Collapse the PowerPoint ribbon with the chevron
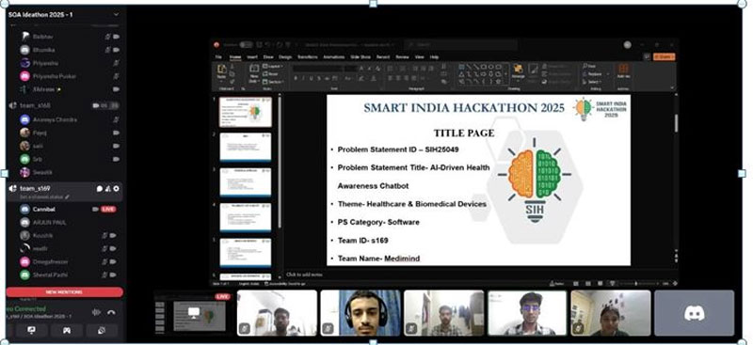The width and height of the screenshot is (753, 345). pyautogui.click(x=672, y=87)
